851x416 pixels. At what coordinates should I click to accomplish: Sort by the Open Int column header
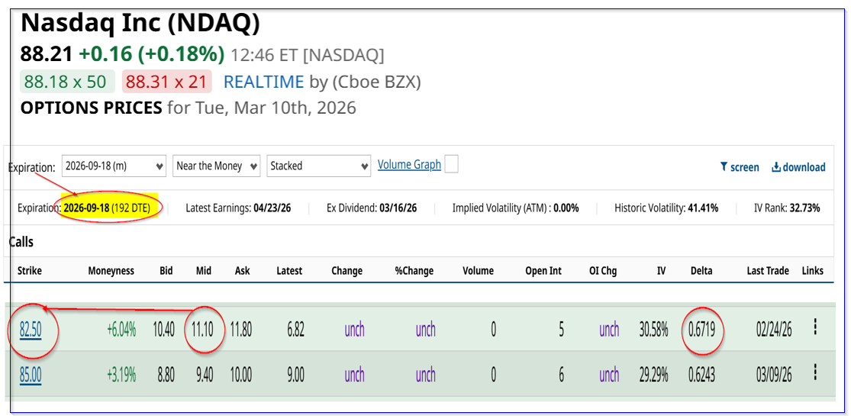tap(543, 271)
